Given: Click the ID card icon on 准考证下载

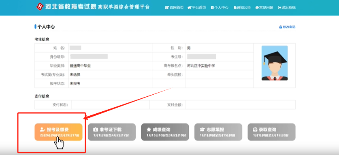Looking at the screenshot, I should point(95,130).
